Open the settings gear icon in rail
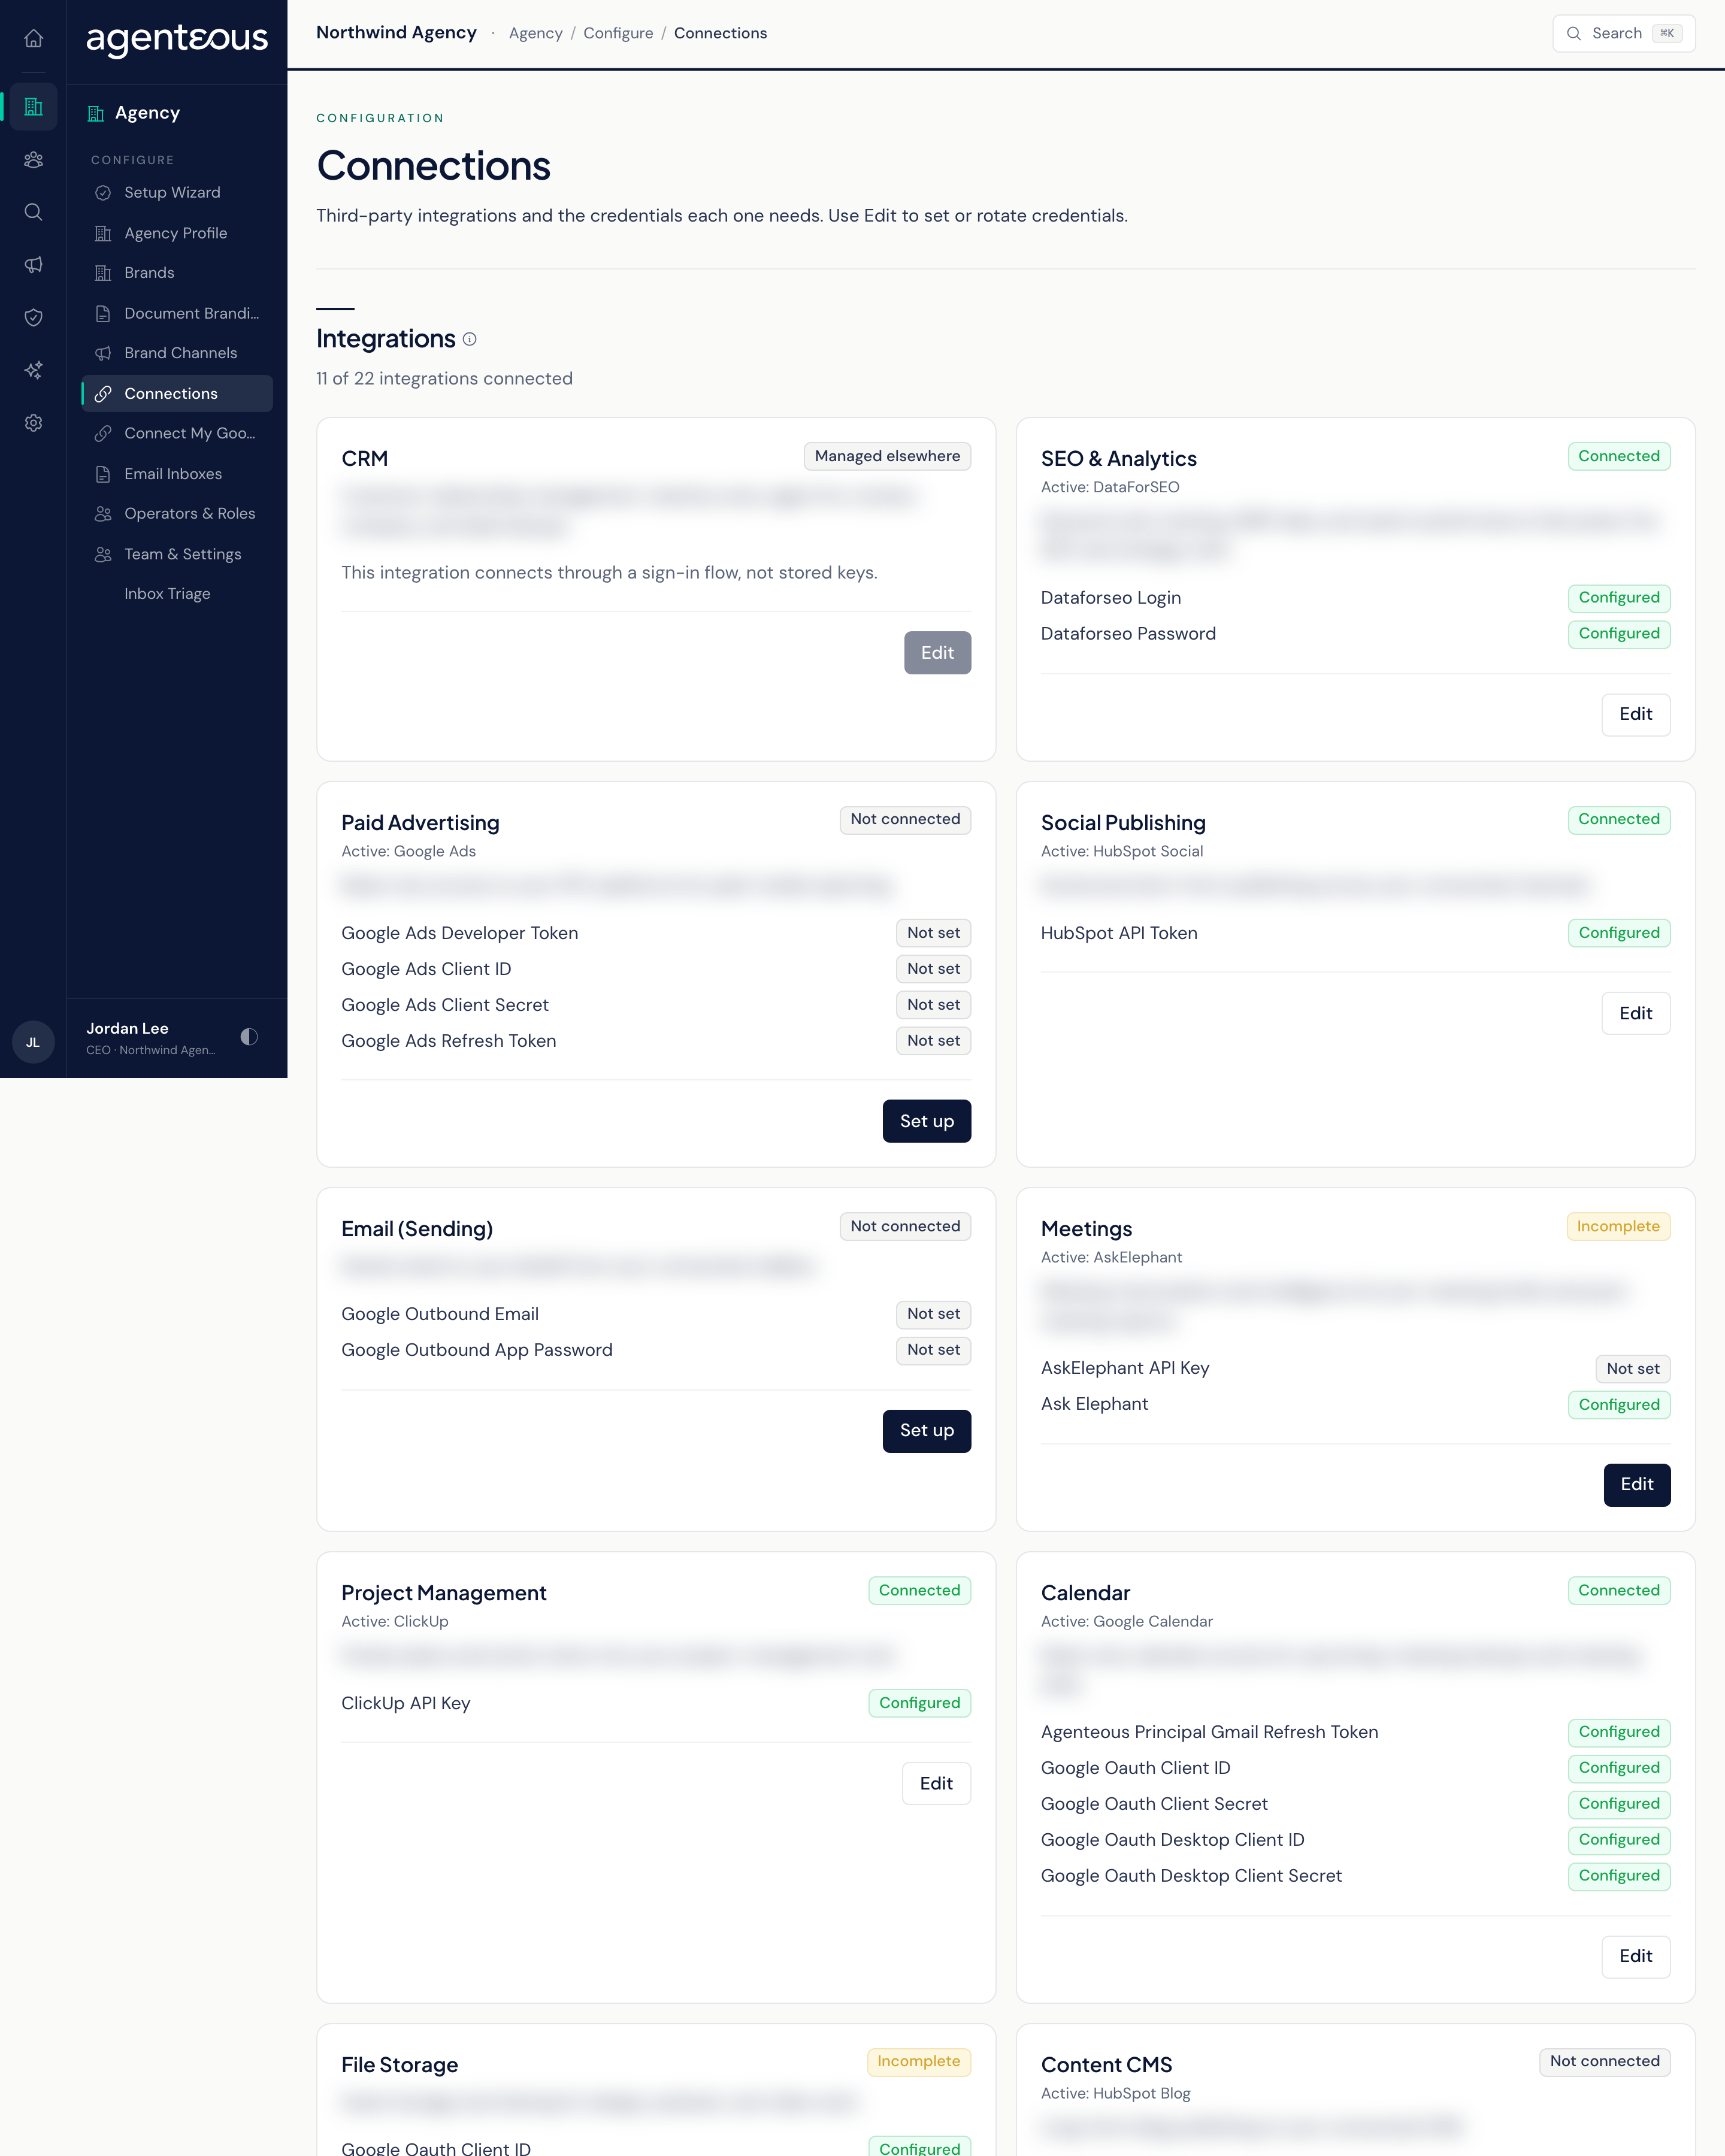1725x2156 pixels. click(x=33, y=423)
